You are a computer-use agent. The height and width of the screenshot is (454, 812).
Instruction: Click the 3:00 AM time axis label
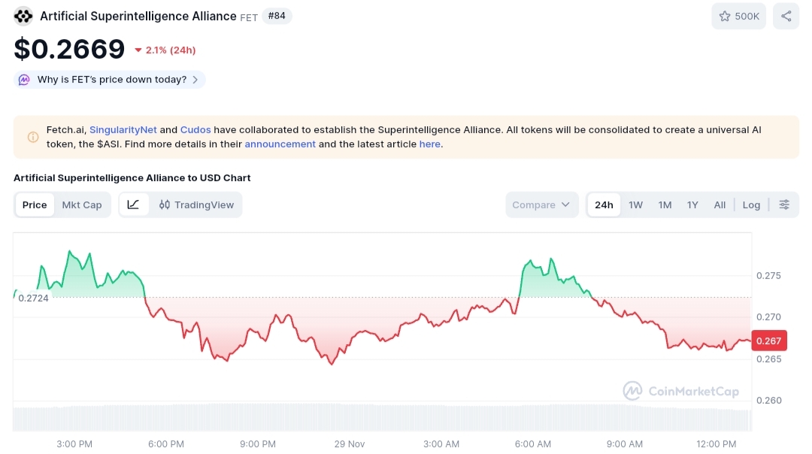click(441, 444)
